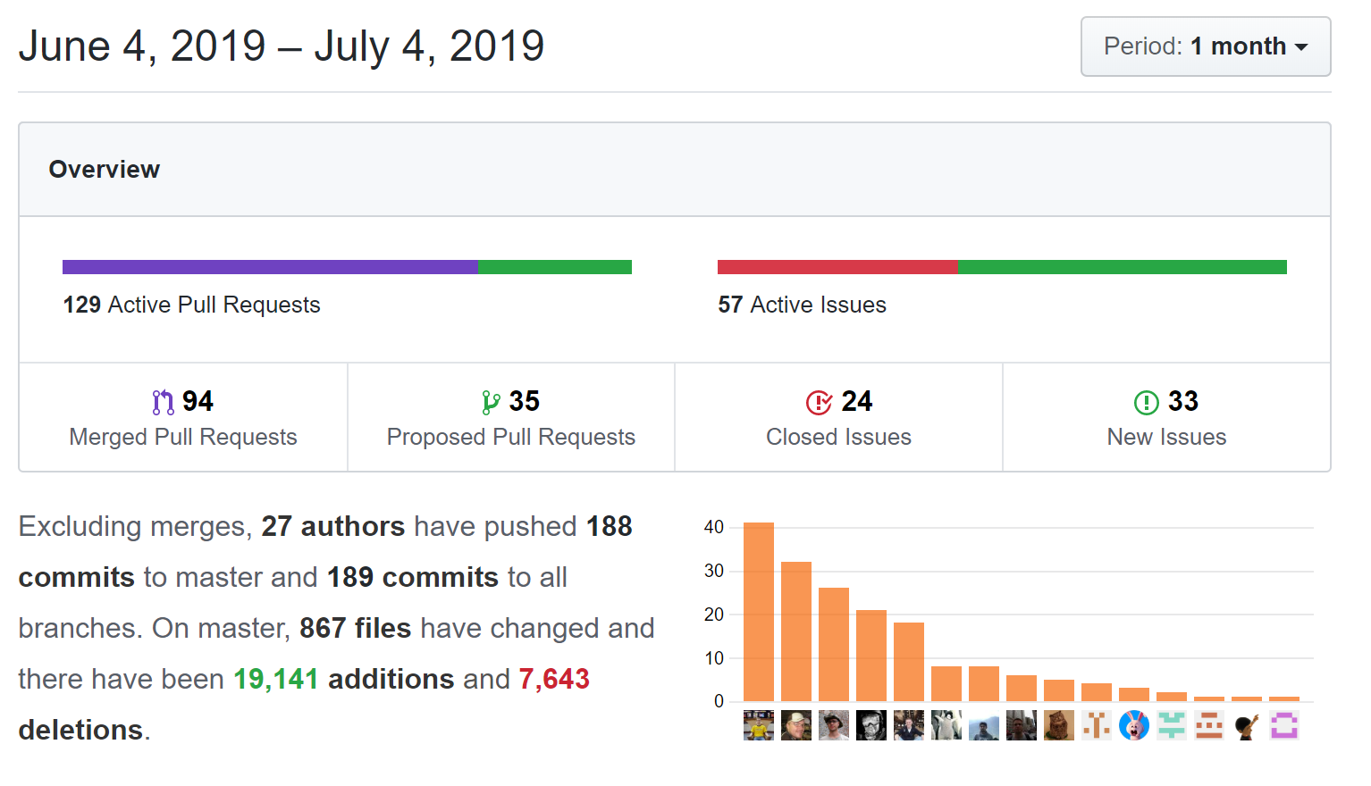Click the purple segment of the pull request bar

(x=268, y=265)
